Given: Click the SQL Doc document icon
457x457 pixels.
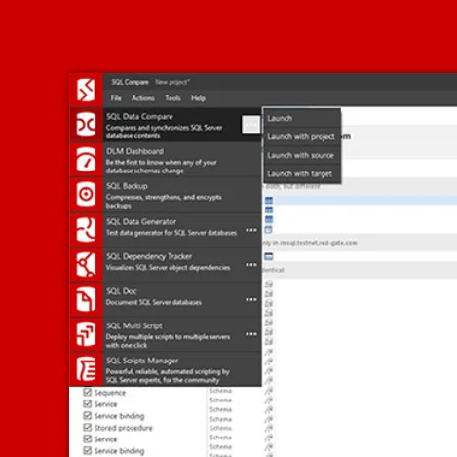Looking at the screenshot, I should (x=86, y=299).
